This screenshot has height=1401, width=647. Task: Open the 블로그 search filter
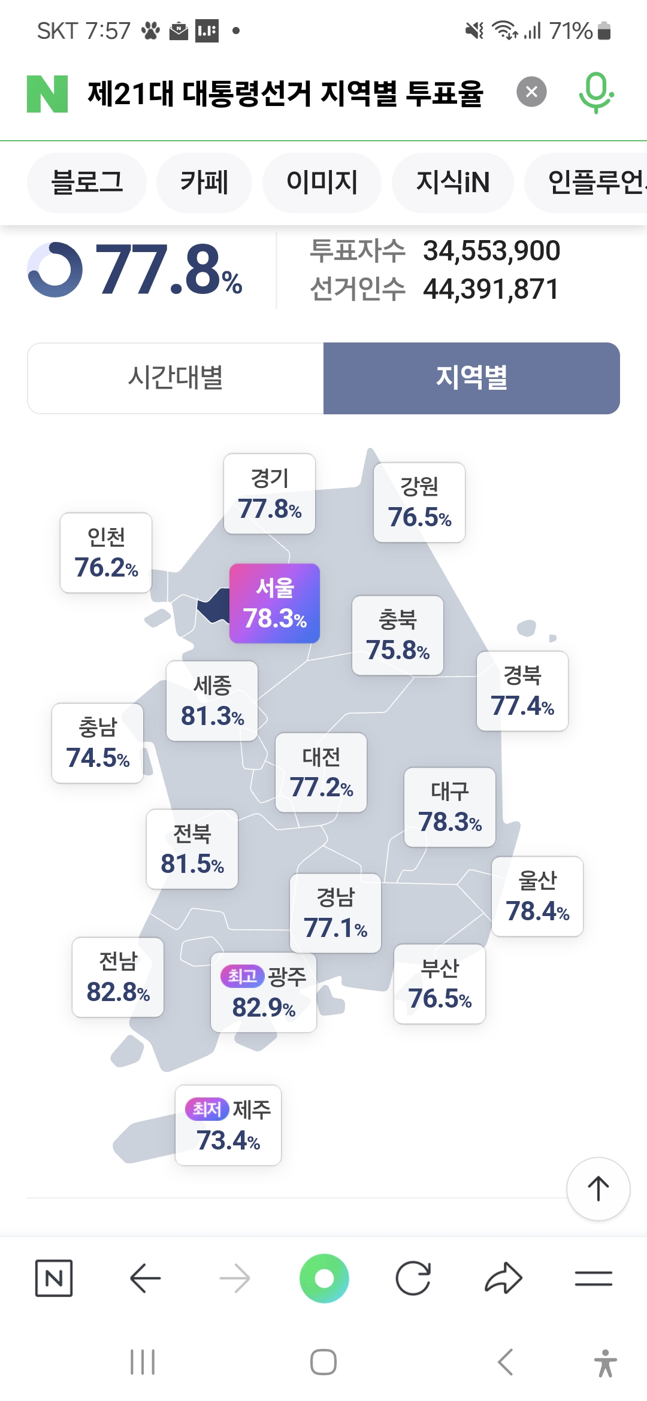pyautogui.click(x=87, y=183)
